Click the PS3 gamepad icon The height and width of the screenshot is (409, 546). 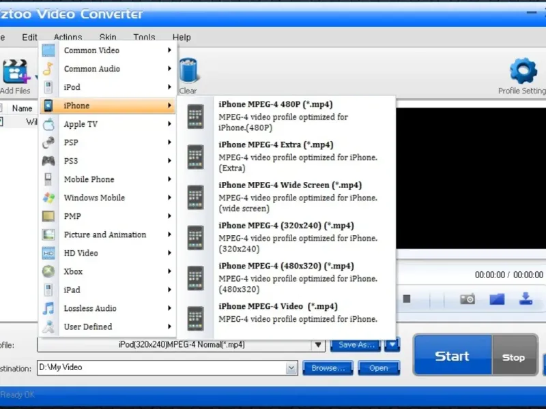click(x=48, y=161)
